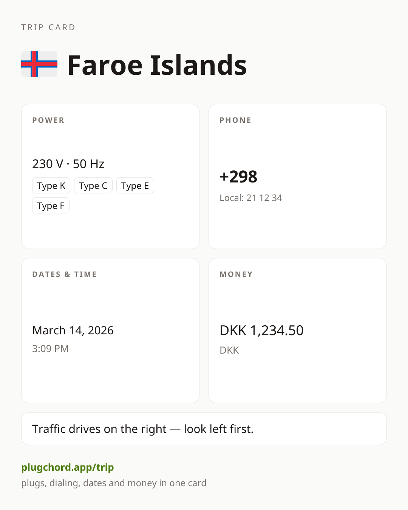The height and width of the screenshot is (510, 408).
Task: Click the DKK 1,234.50 amount
Action: tap(261, 330)
